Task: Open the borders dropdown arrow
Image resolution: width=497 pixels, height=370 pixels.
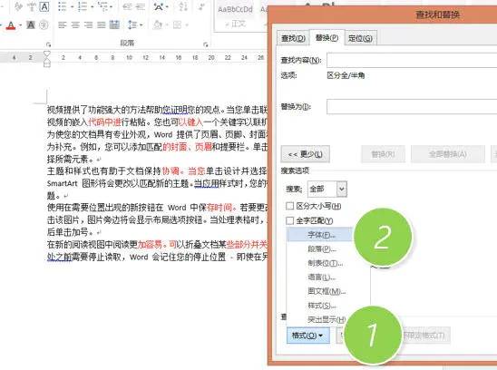Action: 187,24
